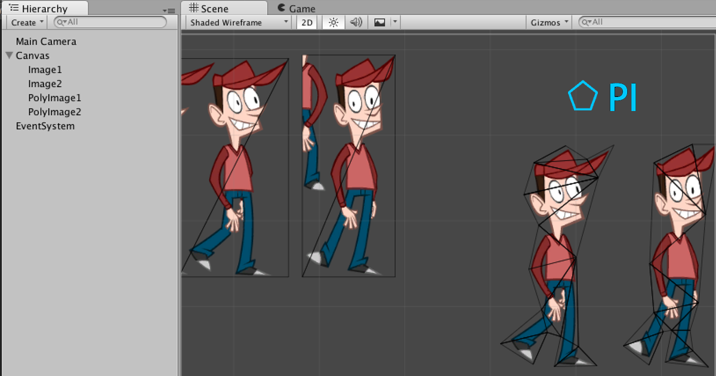Viewport: 716px width, 376px height.
Task: Open Shaded Wireframe draw mode dropdown
Action: pos(239,22)
